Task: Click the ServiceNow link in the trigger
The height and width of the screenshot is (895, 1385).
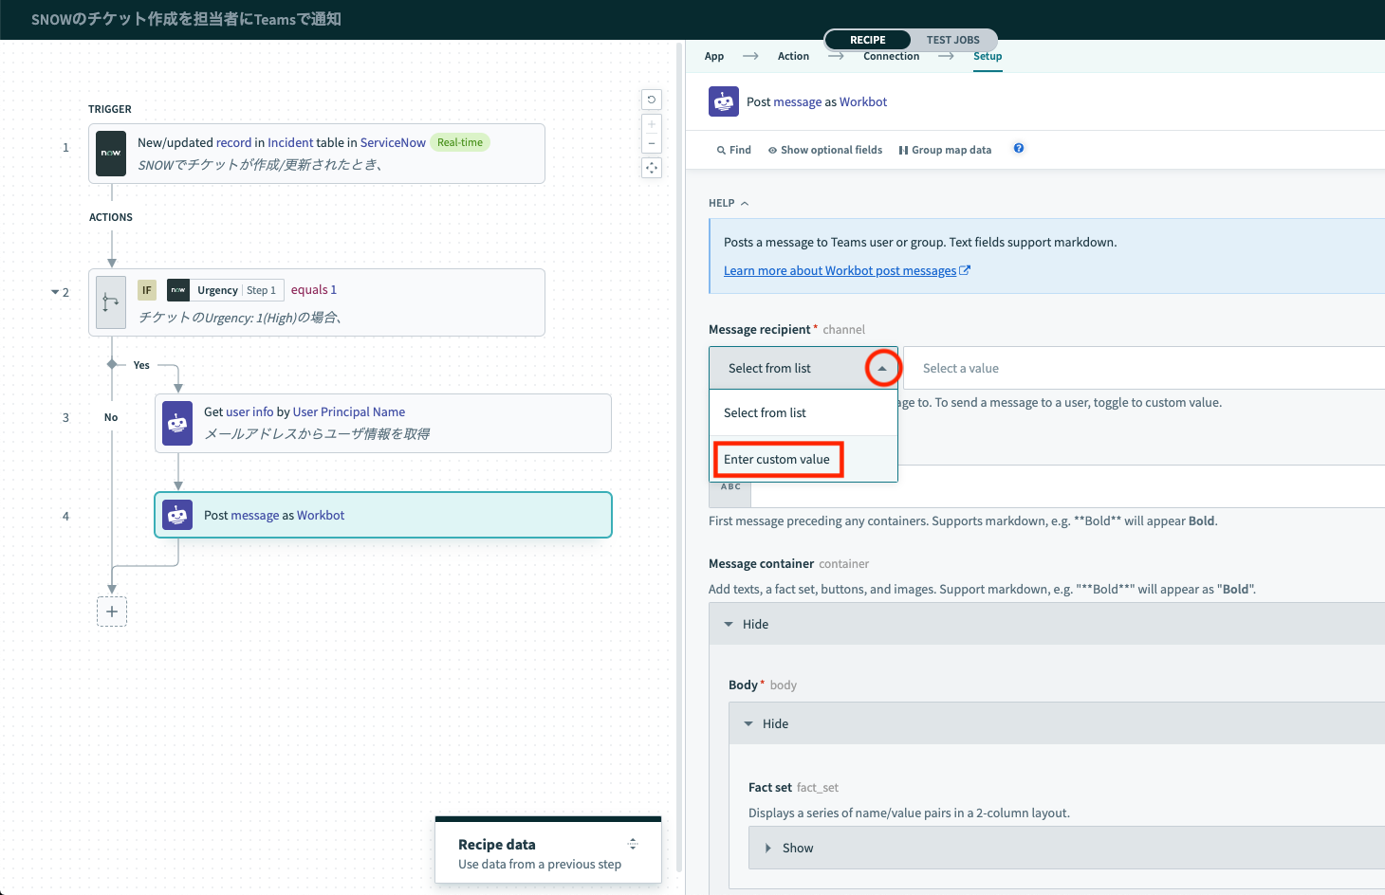Action: [393, 142]
